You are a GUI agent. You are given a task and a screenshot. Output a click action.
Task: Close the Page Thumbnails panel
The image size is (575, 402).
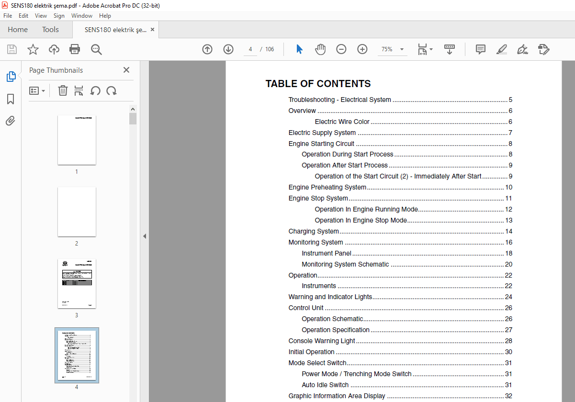[126, 70]
